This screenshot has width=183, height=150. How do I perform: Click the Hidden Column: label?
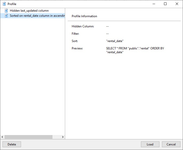pyautogui.click(x=83, y=26)
